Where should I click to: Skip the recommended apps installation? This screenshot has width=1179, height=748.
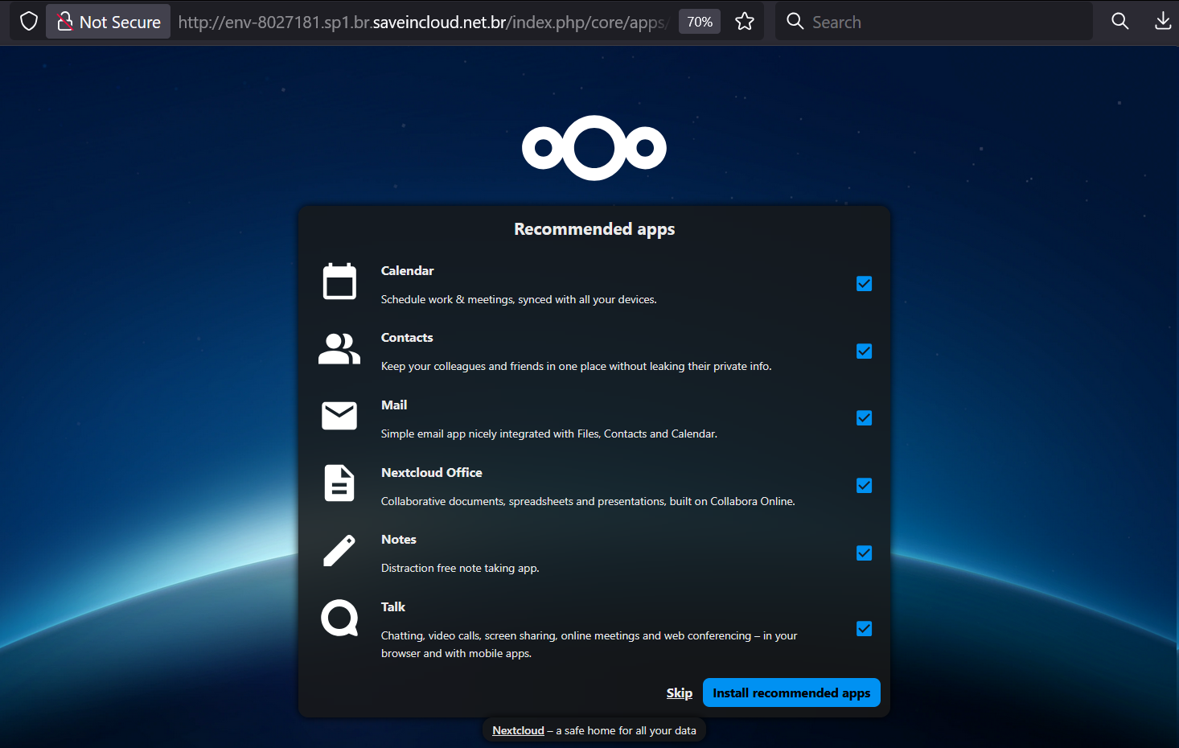(x=680, y=693)
